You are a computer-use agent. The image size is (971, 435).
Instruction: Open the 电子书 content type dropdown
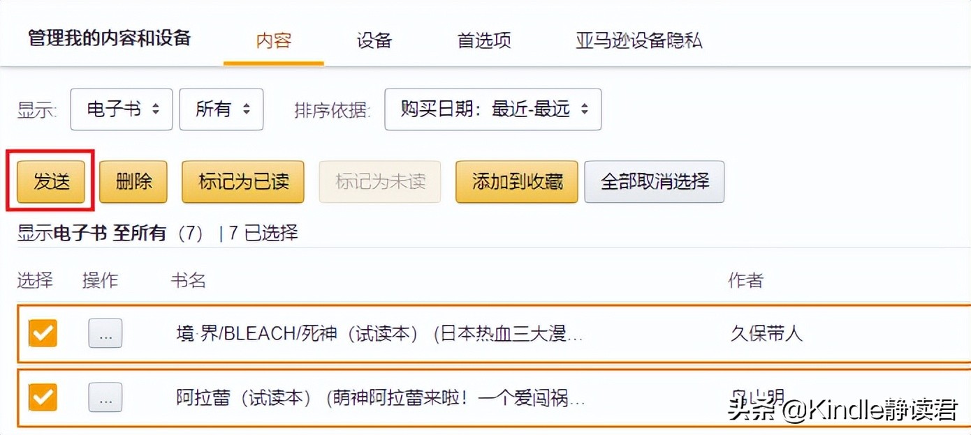pyautogui.click(x=121, y=109)
